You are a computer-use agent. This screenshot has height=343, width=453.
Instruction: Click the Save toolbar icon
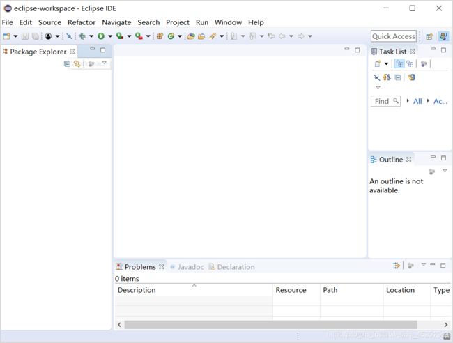25,36
